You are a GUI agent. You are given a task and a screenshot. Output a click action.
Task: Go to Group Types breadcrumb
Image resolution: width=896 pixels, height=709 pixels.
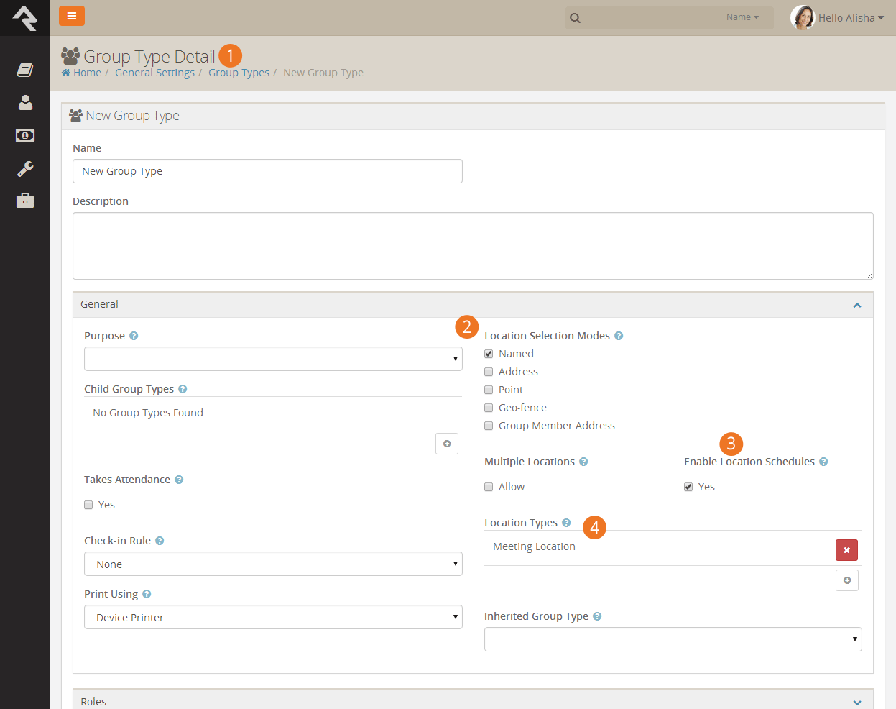pos(239,73)
